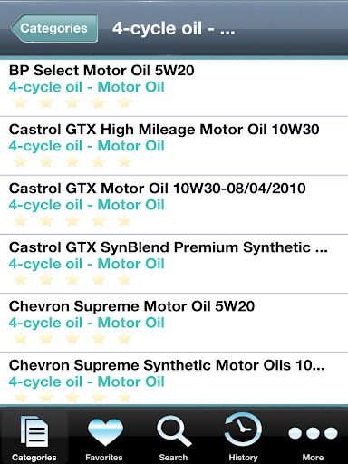Select Chevron Supreme Synthetic Motor Oils item

[x=174, y=378]
